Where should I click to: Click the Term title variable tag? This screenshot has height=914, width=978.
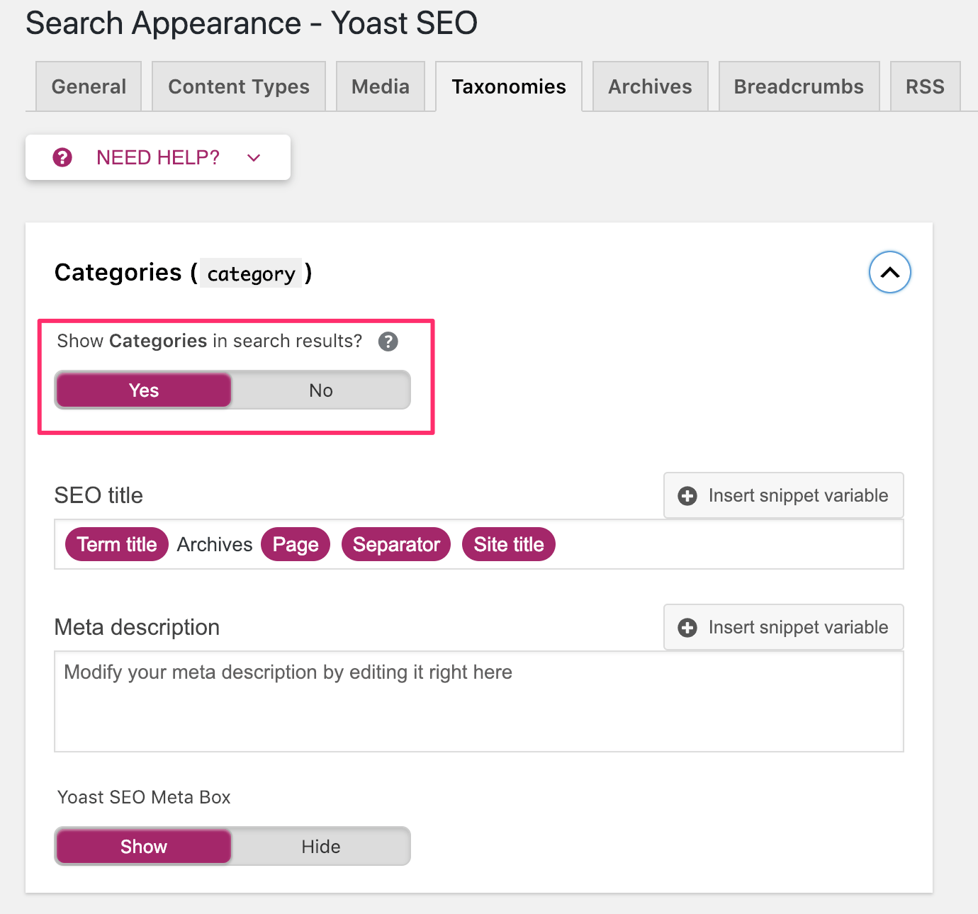point(117,544)
